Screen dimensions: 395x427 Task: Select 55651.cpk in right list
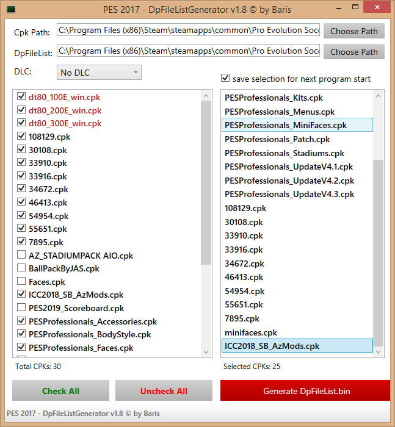[297, 304]
